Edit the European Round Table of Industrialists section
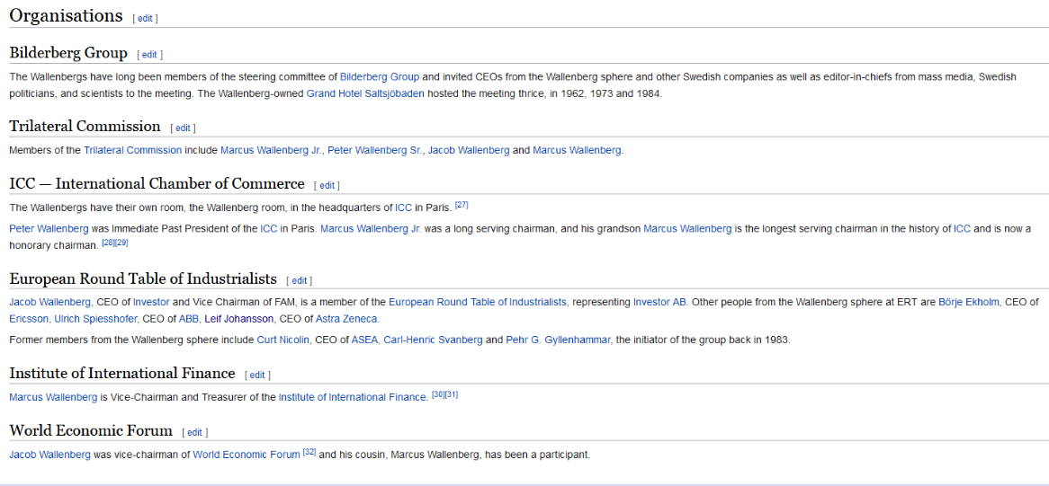Screen dimensions: 1049x486 click(299, 280)
